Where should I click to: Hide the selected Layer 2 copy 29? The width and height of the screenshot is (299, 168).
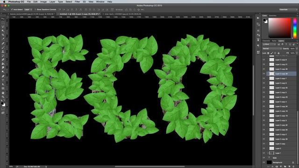(263, 74)
